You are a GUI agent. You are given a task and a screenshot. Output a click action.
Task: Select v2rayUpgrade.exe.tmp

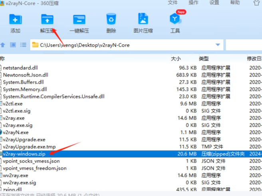[x=29, y=147]
